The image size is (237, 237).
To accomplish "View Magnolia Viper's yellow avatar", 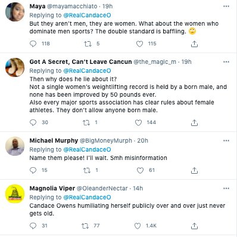I will tap(15, 194).
